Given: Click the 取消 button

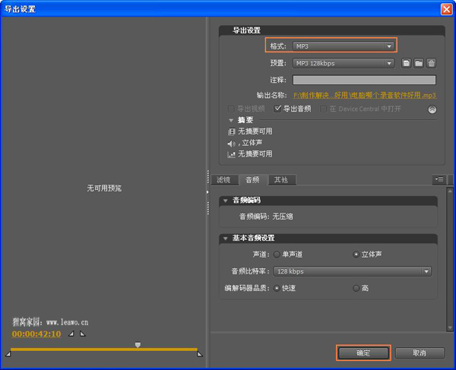Looking at the screenshot, I should pyautogui.click(x=420, y=353).
